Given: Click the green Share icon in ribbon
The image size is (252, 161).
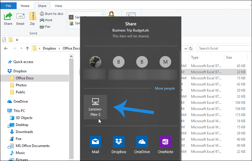Looking at the screenshot, I should pos(8,16).
